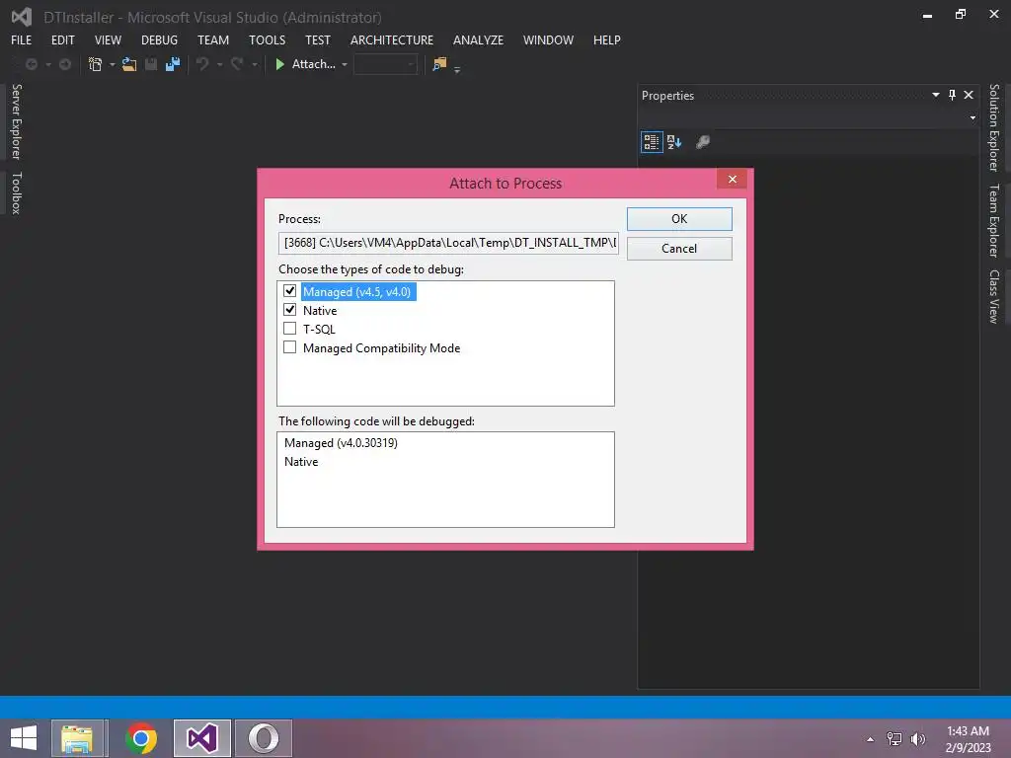Open the Windows Start button

(x=24, y=738)
